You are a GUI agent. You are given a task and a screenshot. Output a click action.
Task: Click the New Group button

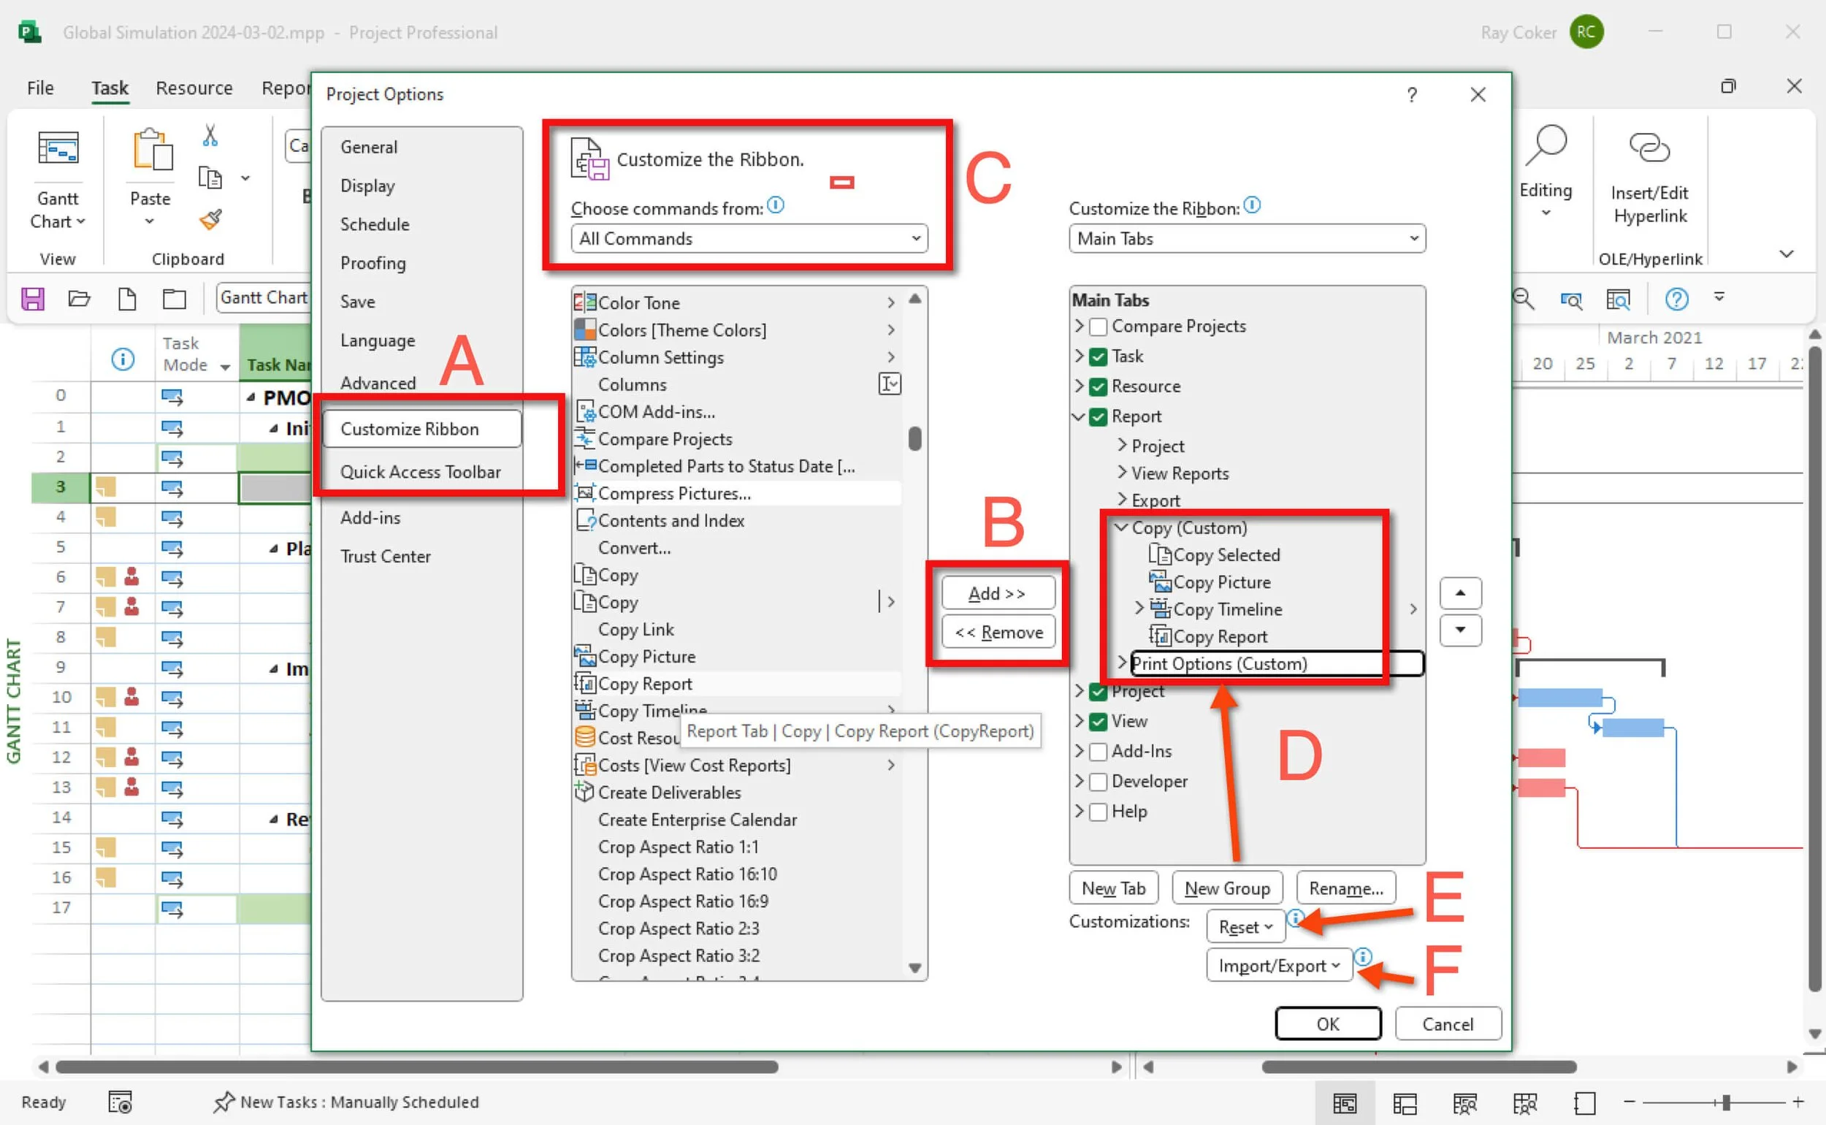pyautogui.click(x=1226, y=888)
